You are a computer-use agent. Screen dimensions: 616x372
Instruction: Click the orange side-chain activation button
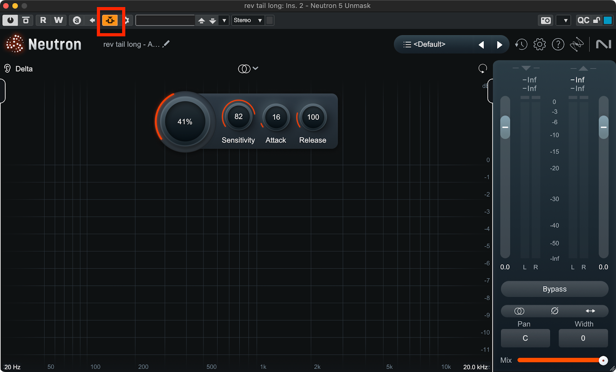[x=110, y=20]
